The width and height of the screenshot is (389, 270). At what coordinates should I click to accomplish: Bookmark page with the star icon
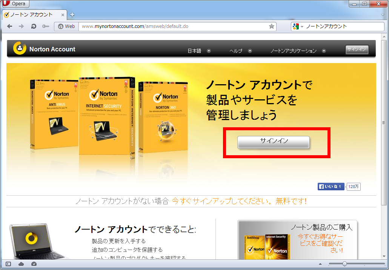pos(272,26)
